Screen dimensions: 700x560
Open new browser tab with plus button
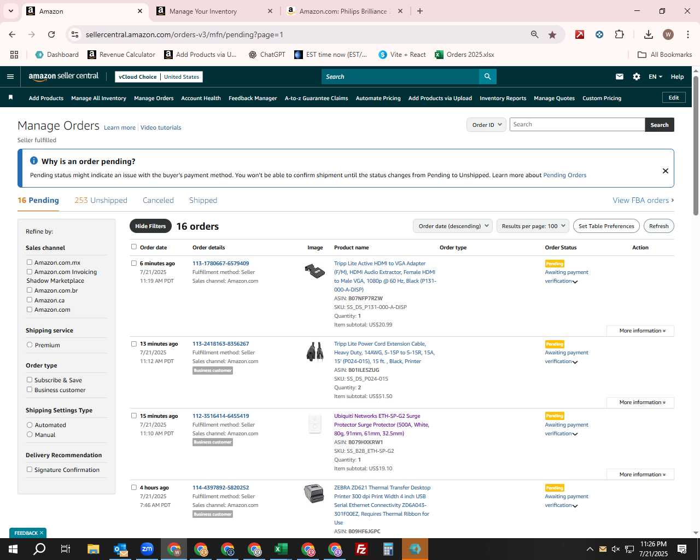coord(420,11)
